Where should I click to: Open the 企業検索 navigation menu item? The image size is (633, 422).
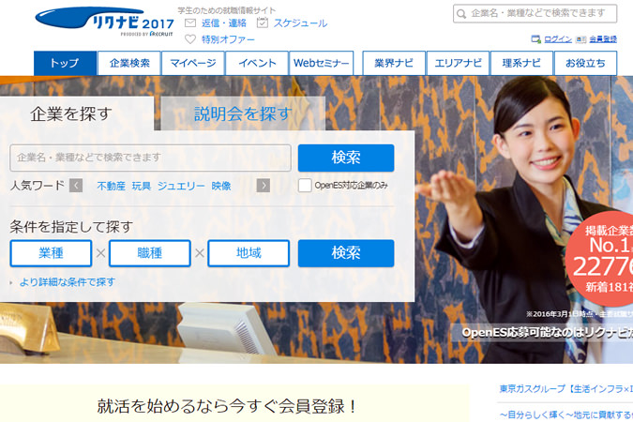tap(129, 63)
